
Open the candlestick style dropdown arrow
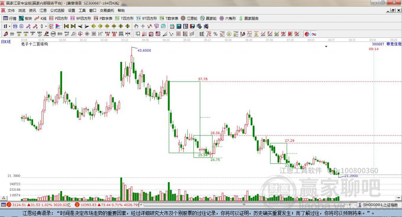[x=46, y=26]
